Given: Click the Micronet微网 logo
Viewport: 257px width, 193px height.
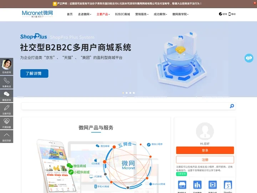Looking at the screenshot, I should (x=37, y=14).
